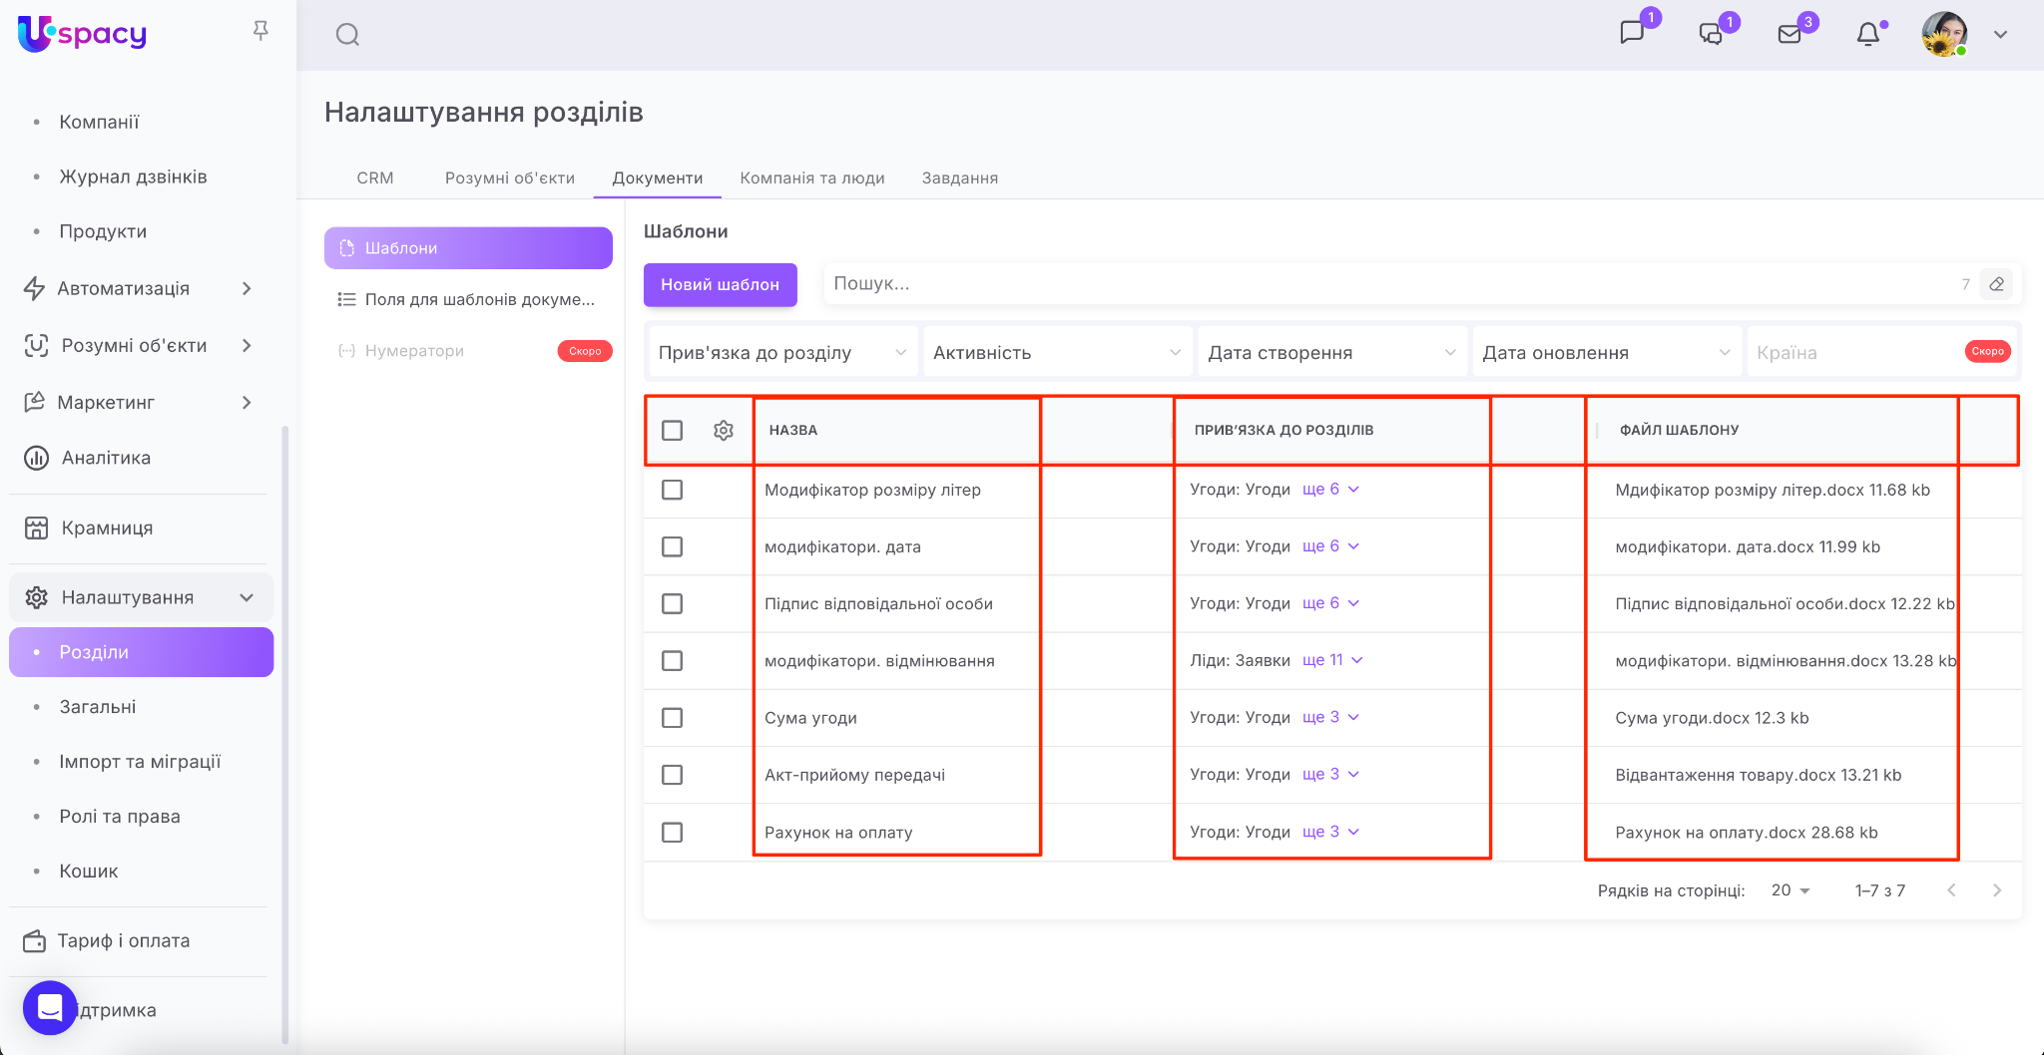Expand the Активність filter dropdown
The height and width of the screenshot is (1055, 2044).
[x=1057, y=353]
